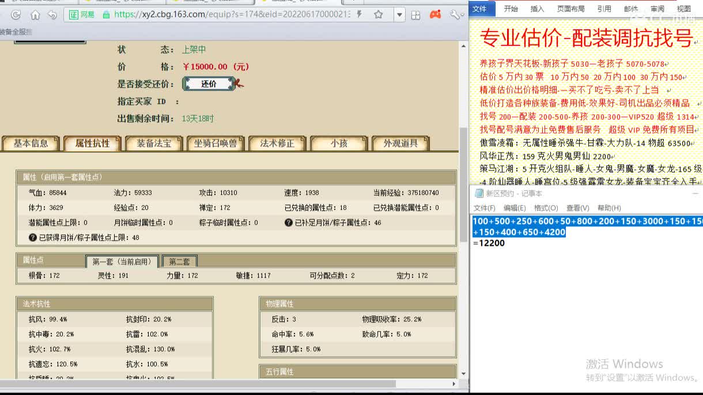Click the 13天18时 remaining time
This screenshot has height=395, width=703.
click(x=198, y=119)
